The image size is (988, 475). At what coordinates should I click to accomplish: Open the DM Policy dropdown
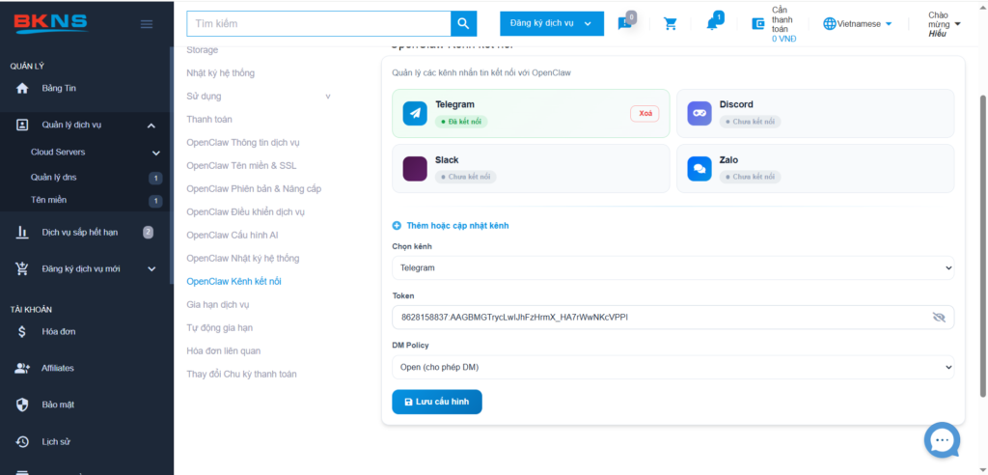[672, 367]
